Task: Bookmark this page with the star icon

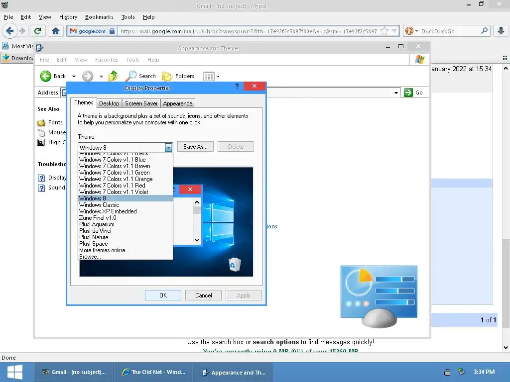Action: click(384, 31)
